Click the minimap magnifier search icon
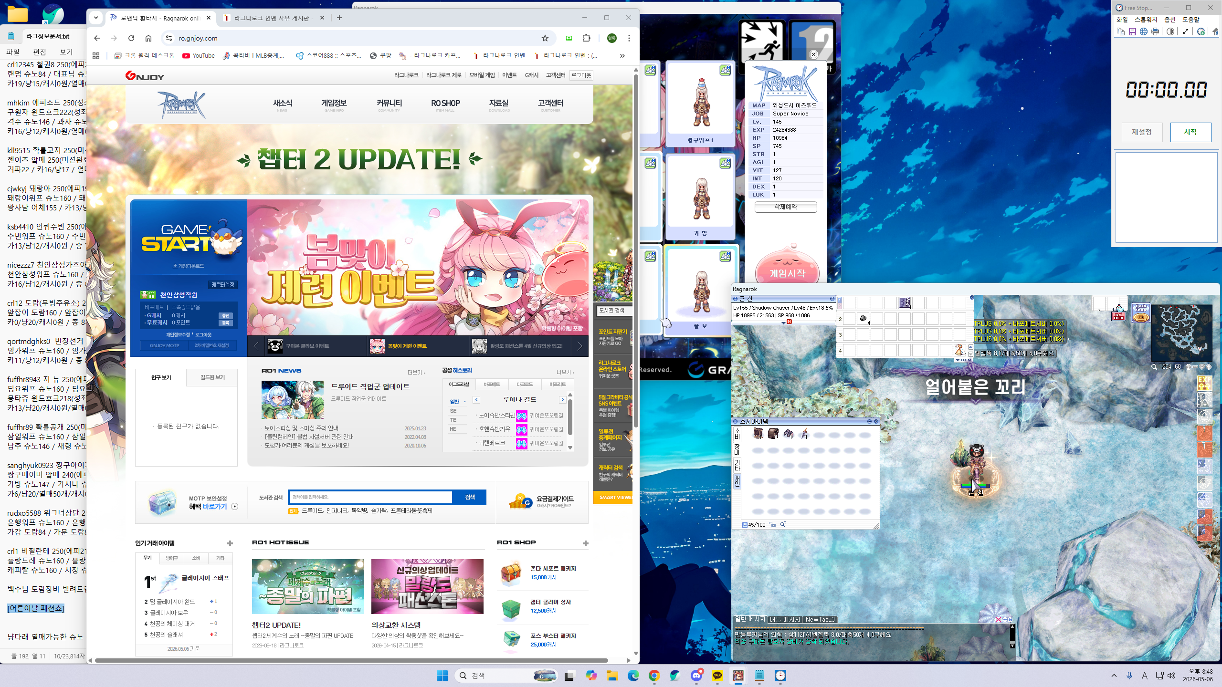1222x687 pixels. [1154, 367]
